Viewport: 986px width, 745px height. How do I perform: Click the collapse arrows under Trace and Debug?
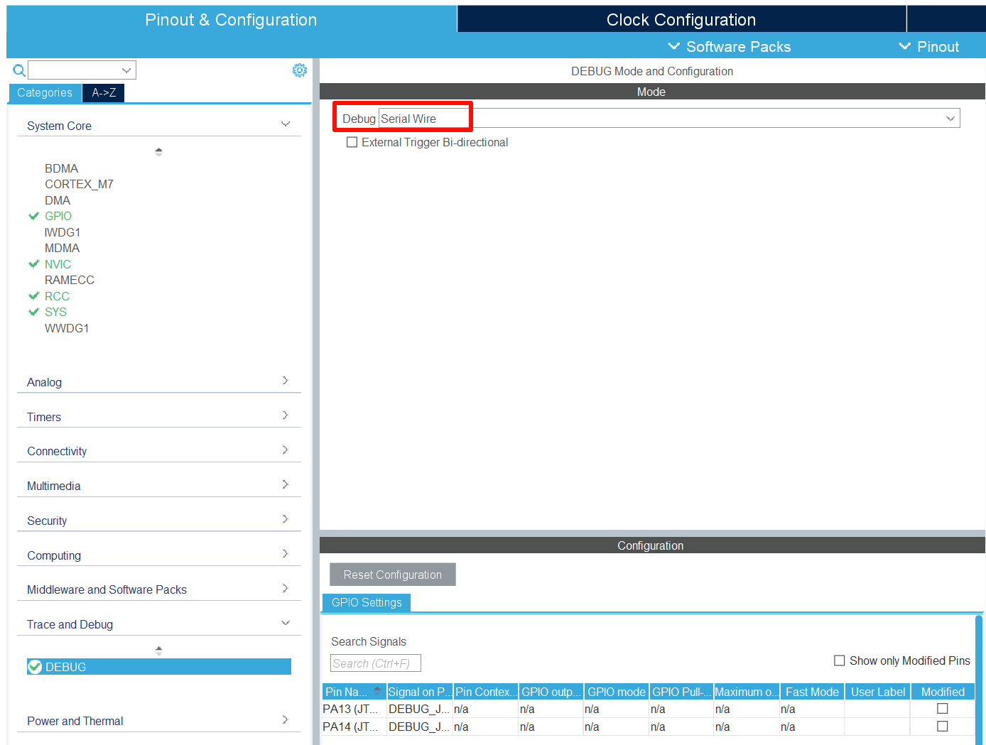(x=158, y=650)
